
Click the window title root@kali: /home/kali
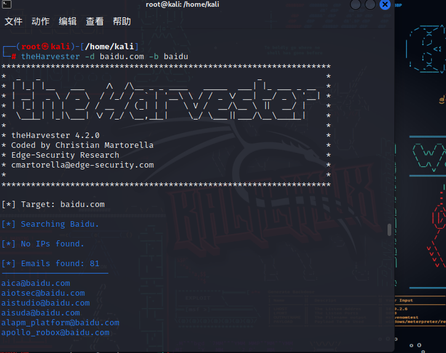[x=182, y=4]
